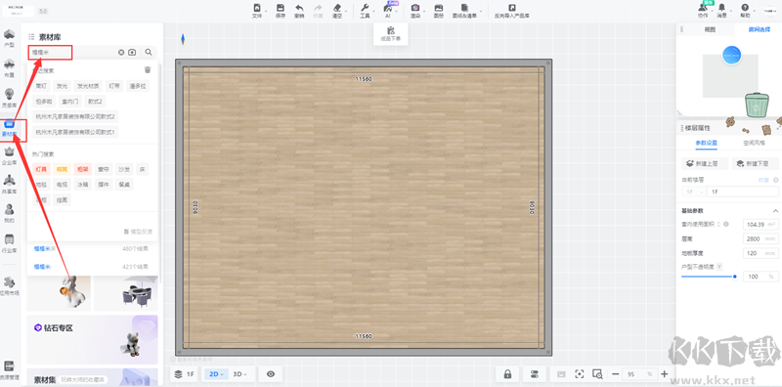The width and height of the screenshot is (782, 387).
Task: Click the magnifier search icon in 素材库
Action: (149, 52)
